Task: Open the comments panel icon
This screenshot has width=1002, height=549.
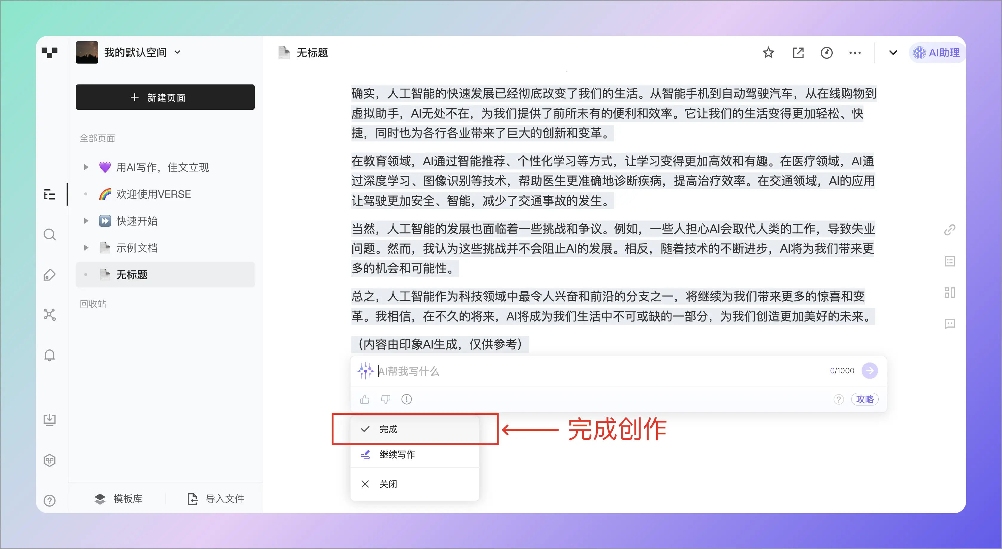Action: click(949, 323)
